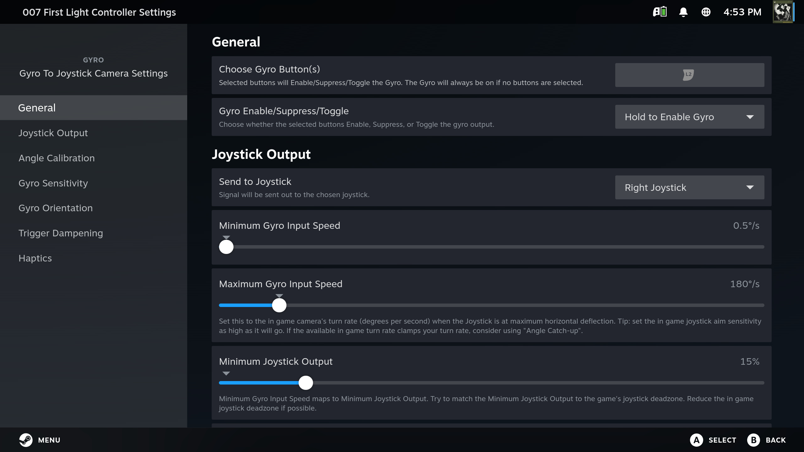Image resolution: width=804 pixels, height=452 pixels.
Task: Click the Joystick Output section heading
Action: (261, 154)
